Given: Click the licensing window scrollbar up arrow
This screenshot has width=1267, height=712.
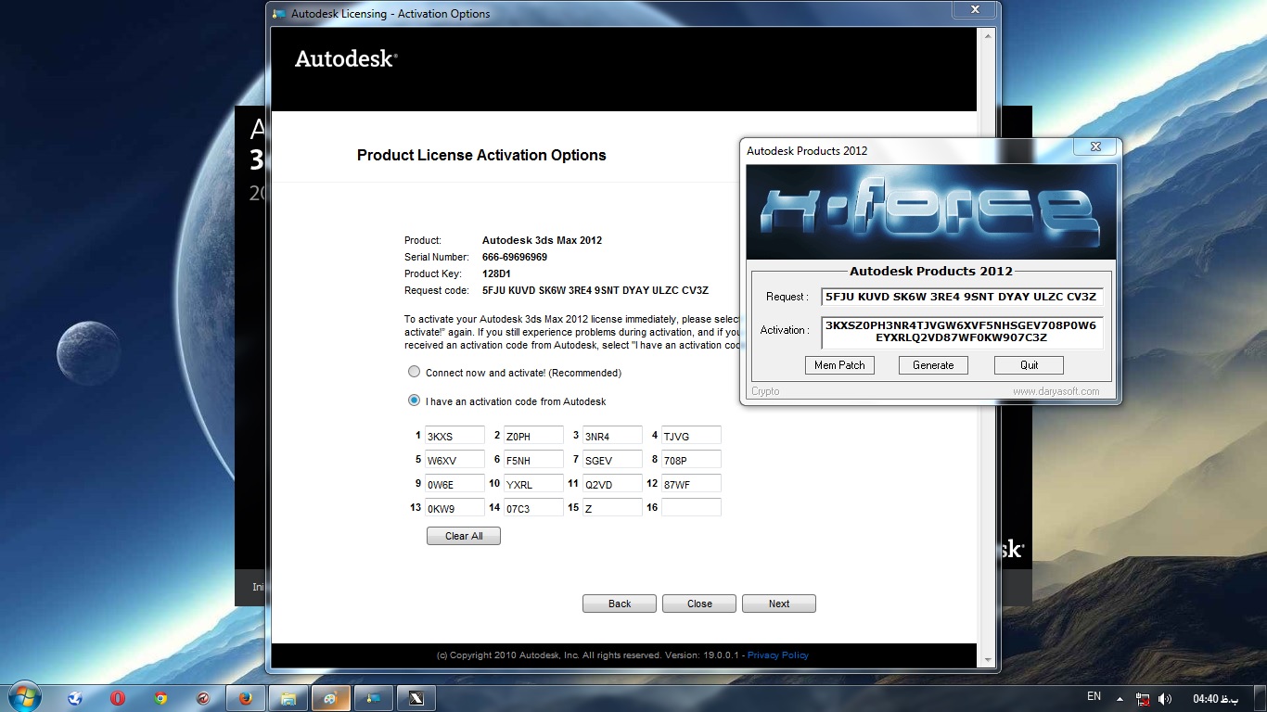Looking at the screenshot, I should tap(987, 35).
